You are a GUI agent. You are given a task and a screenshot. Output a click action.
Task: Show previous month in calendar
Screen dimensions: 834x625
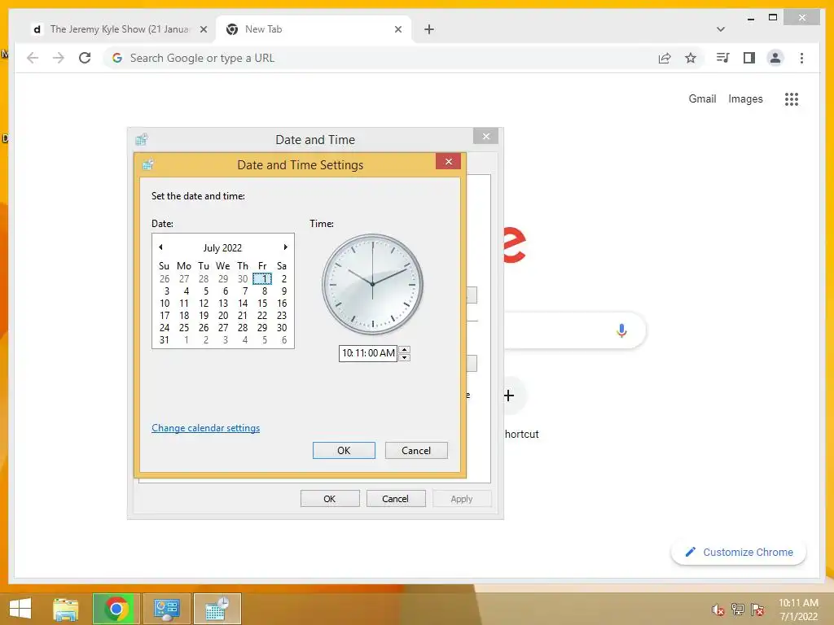(x=160, y=247)
